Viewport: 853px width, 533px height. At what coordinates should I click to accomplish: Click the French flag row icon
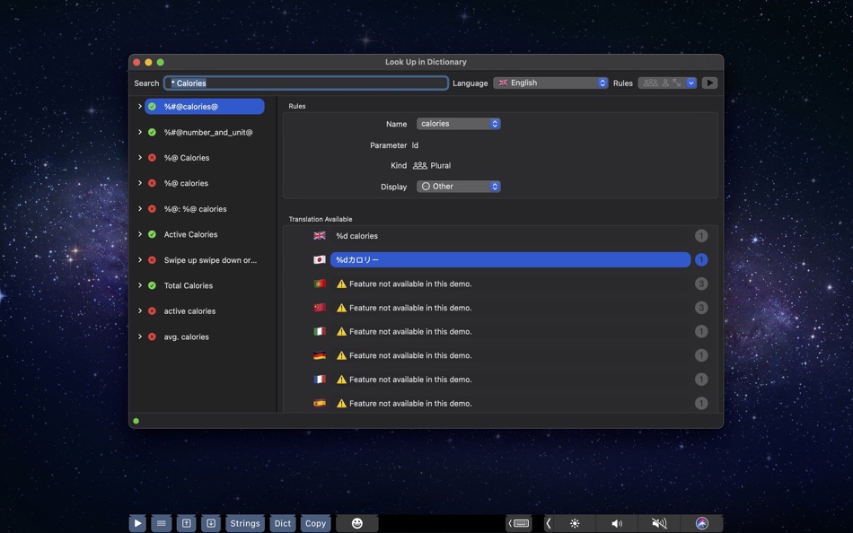[x=320, y=379]
